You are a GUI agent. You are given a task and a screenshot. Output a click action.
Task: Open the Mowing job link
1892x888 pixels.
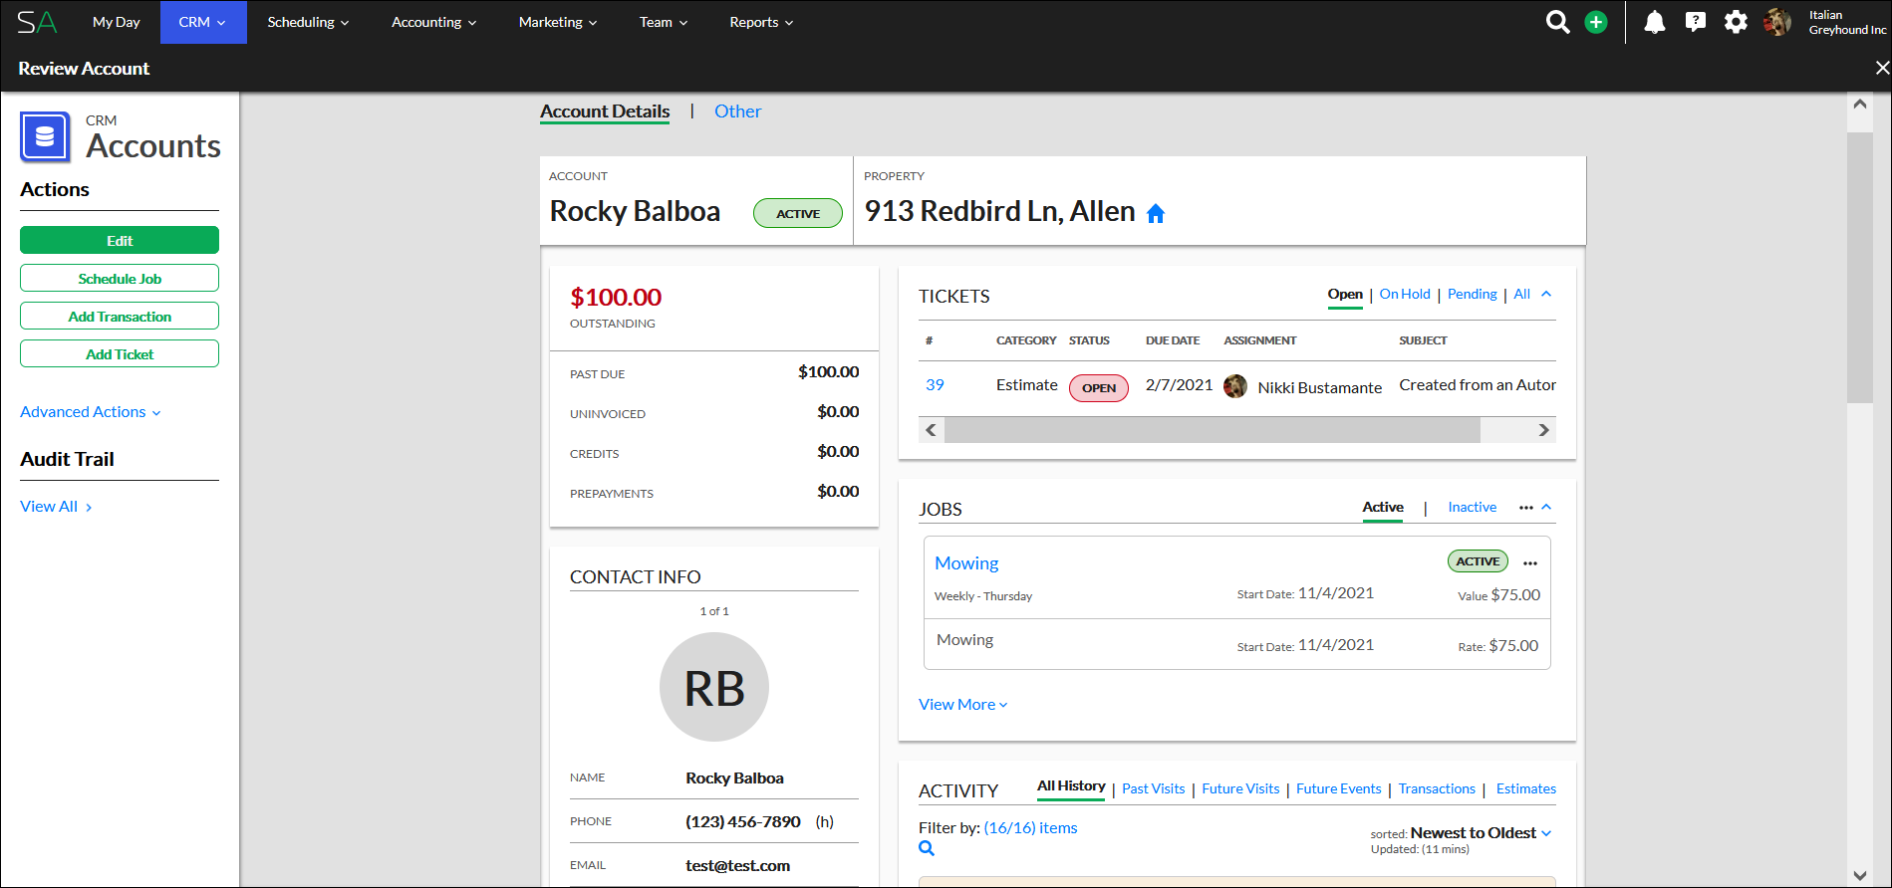click(966, 563)
